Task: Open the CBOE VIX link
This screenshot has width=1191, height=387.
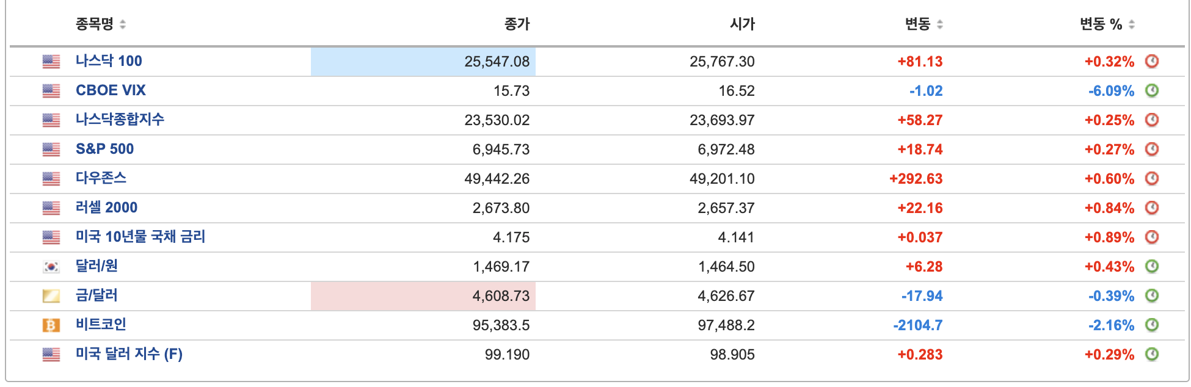Action: click(111, 90)
